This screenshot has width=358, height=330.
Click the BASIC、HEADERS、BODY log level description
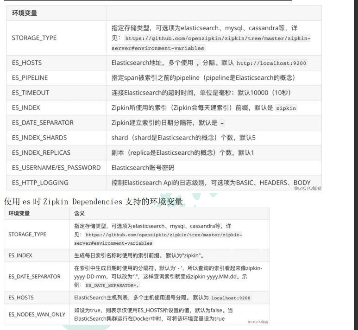click(x=211, y=183)
